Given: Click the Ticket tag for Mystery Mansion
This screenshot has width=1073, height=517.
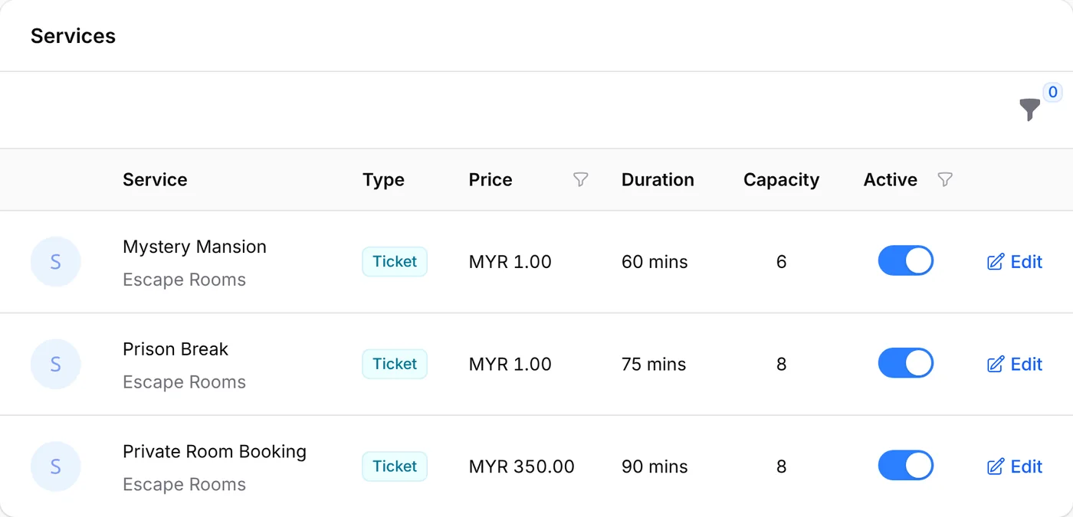Looking at the screenshot, I should coord(395,261).
